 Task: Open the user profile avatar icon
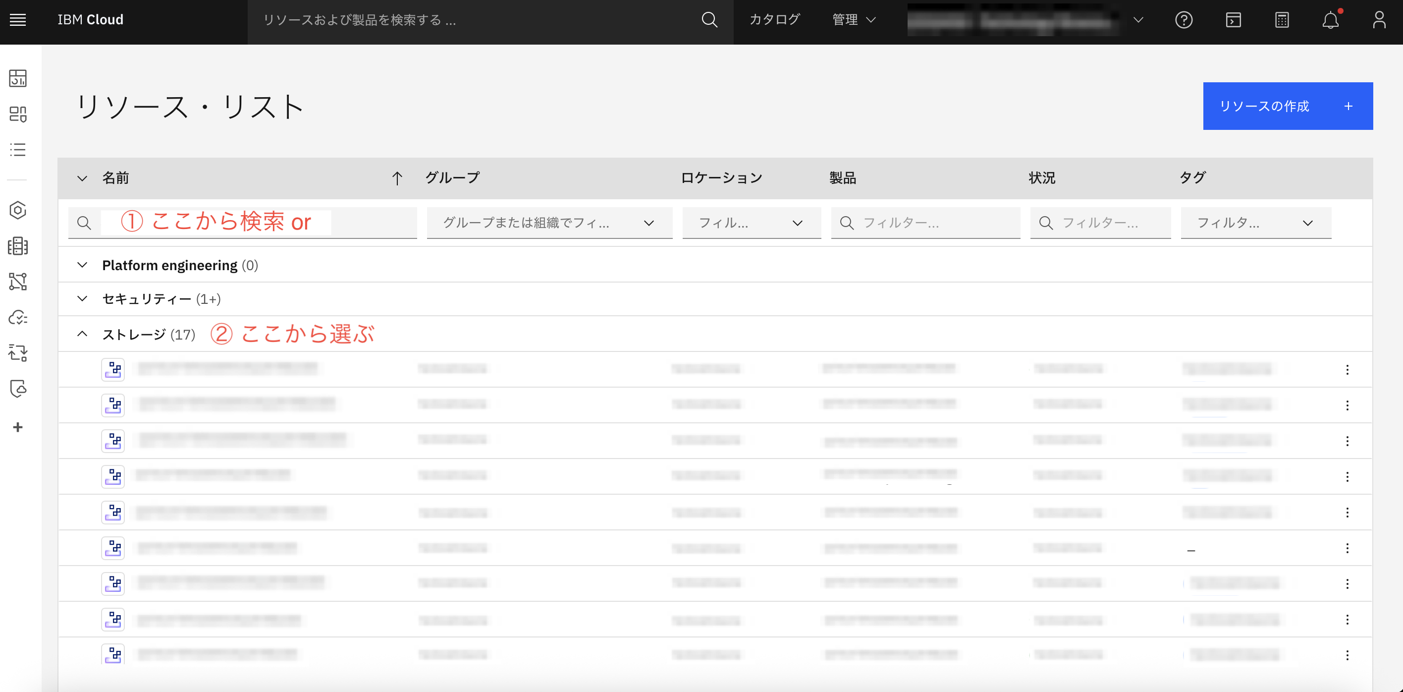click(x=1380, y=20)
